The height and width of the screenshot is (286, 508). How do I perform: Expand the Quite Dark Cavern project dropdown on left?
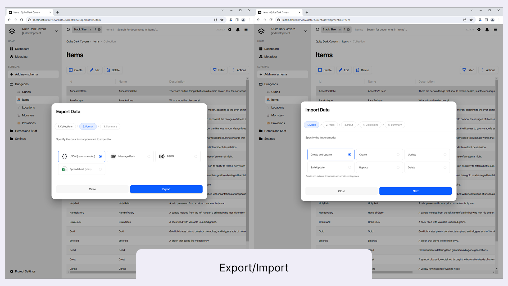click(56, 31)
